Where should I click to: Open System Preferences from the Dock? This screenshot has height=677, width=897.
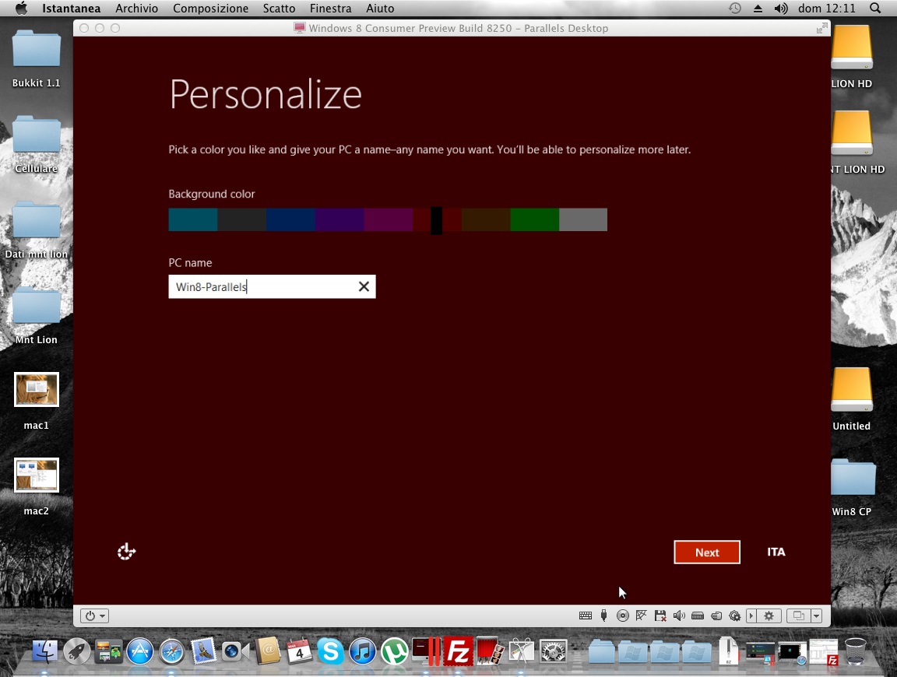click(x=553, y=651)
